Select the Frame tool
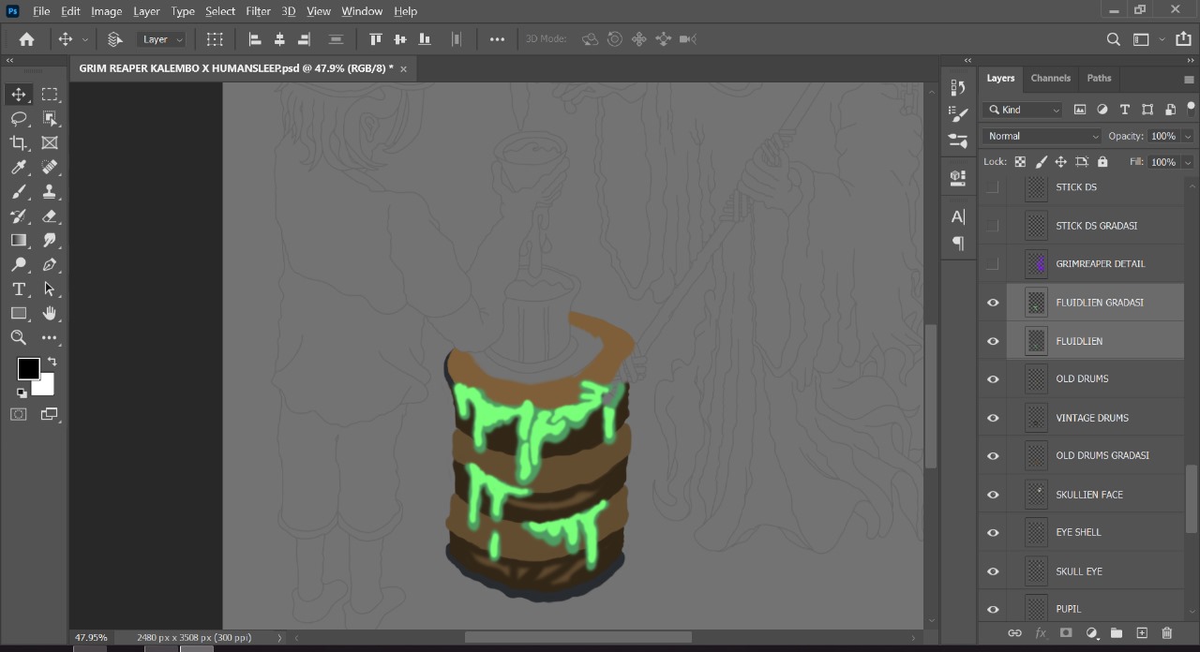 point(50,142)
